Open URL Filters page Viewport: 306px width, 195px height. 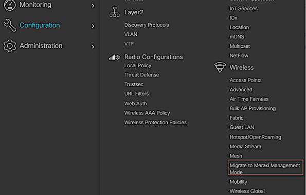click(x=137, y=94)
